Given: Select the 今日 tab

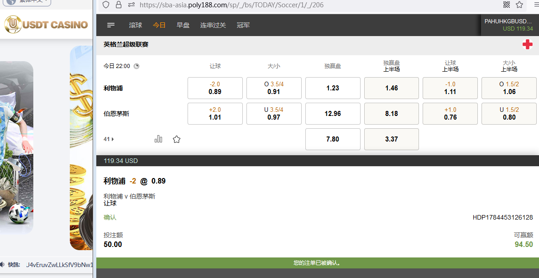Looking at the screenshot, I should [159, 25].
